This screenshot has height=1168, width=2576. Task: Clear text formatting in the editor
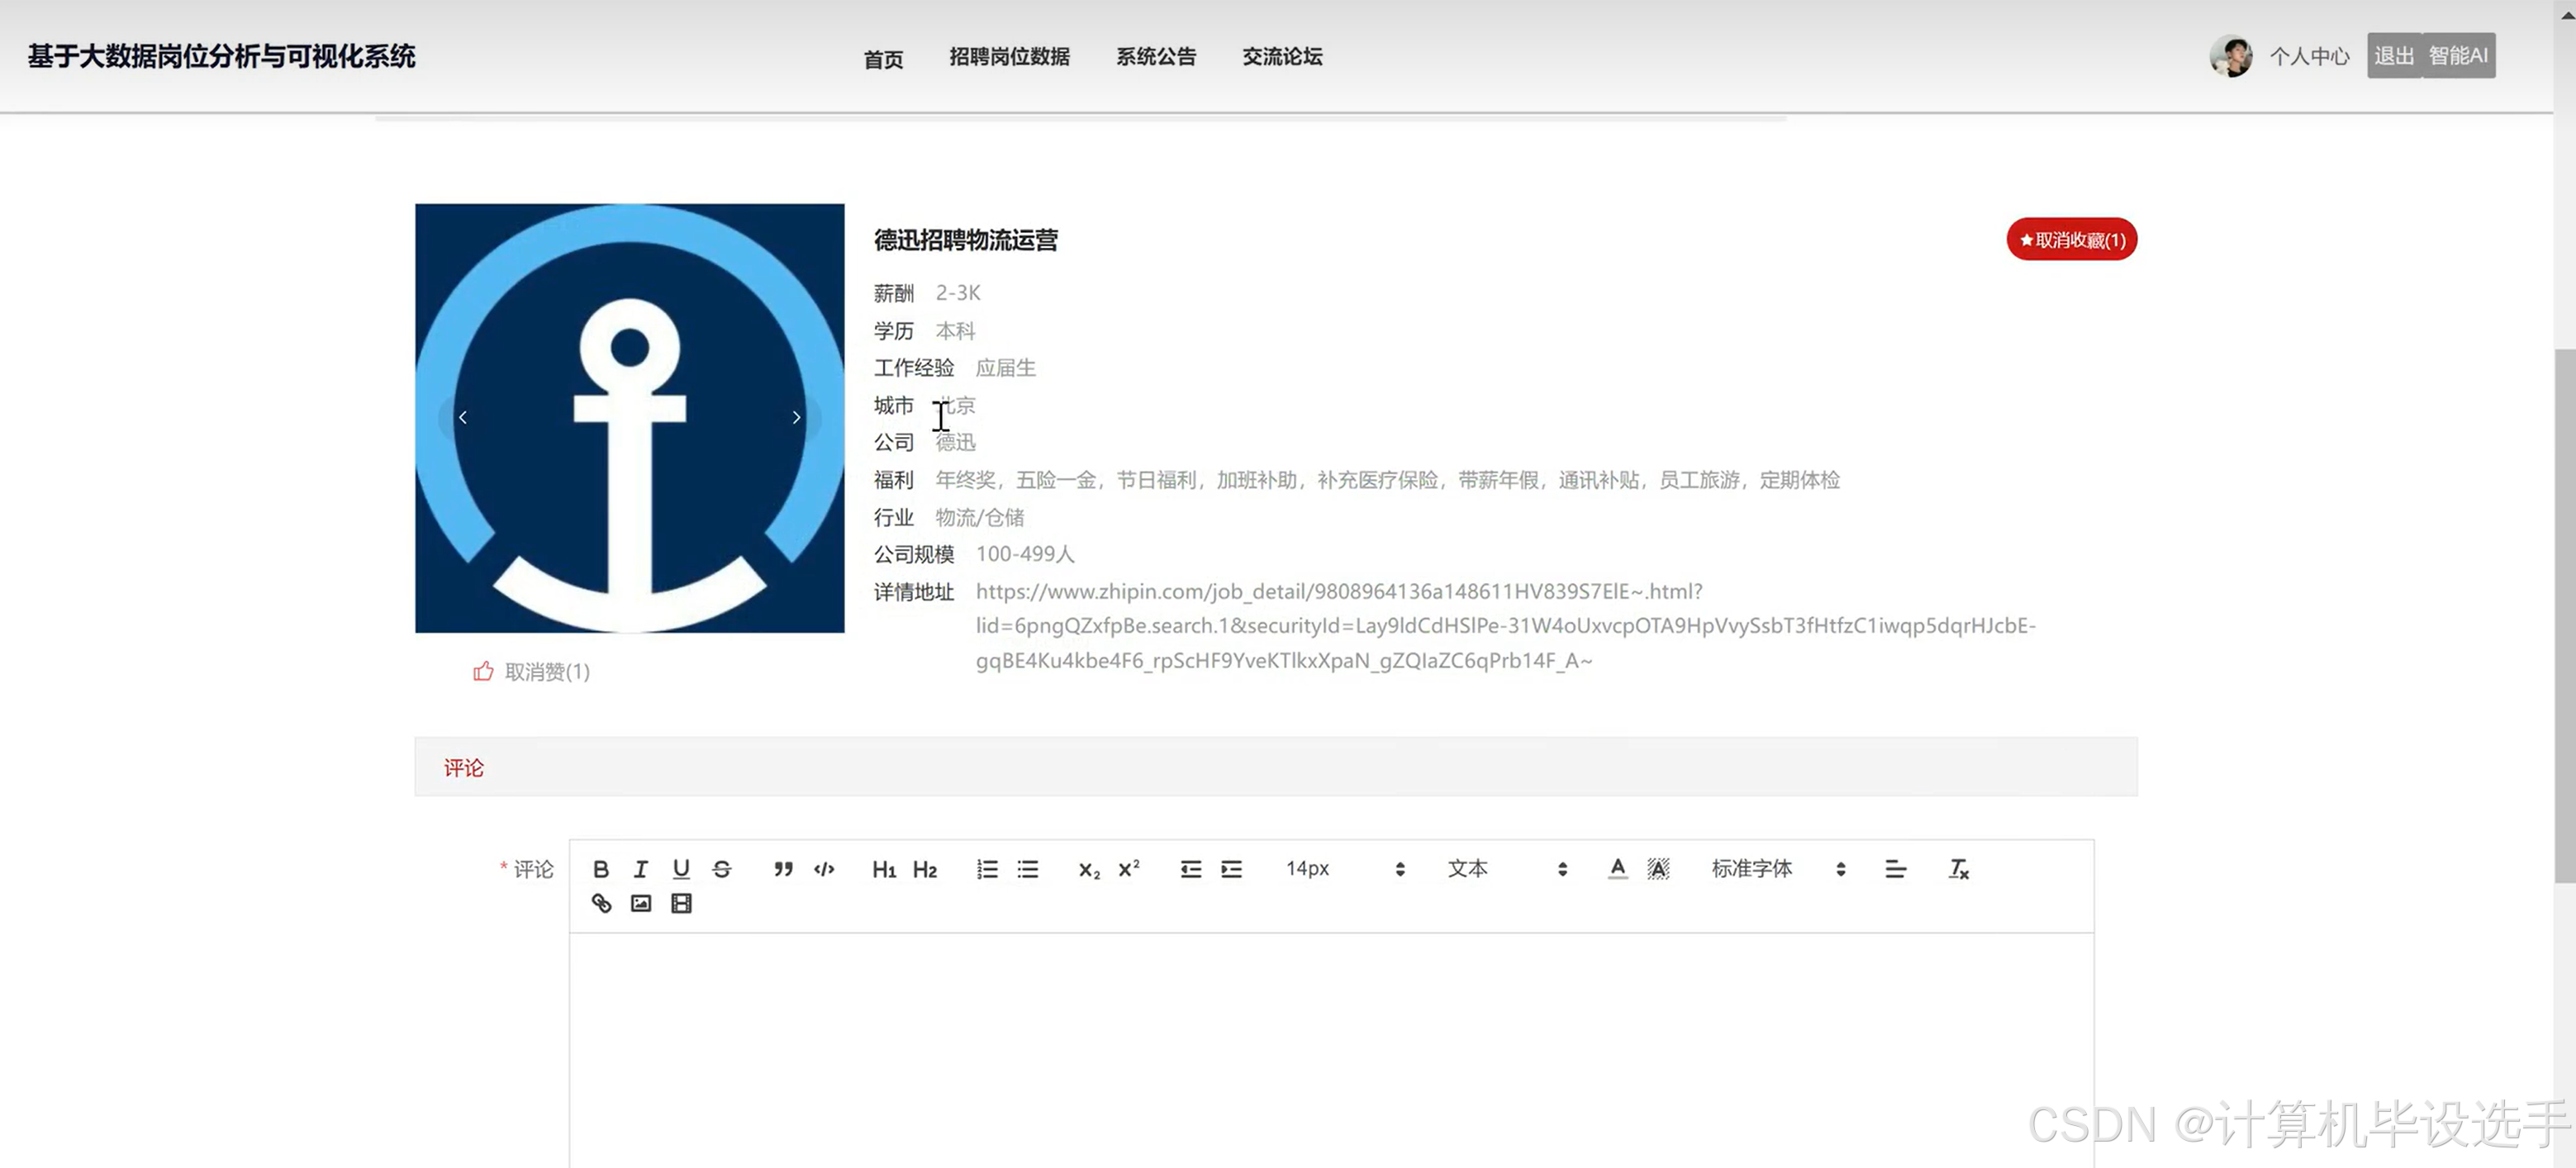click(x=1958, y=869)
